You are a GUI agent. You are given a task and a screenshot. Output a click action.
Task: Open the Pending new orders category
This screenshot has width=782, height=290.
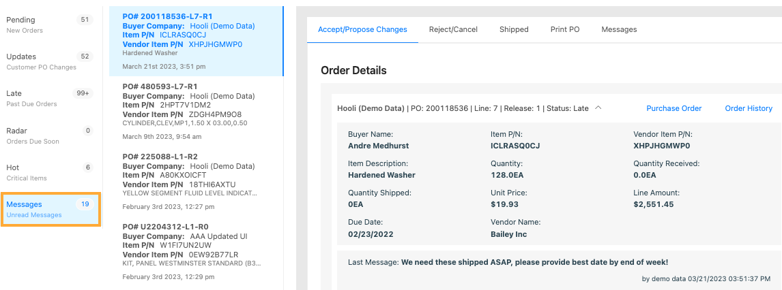tap(50, 25)
